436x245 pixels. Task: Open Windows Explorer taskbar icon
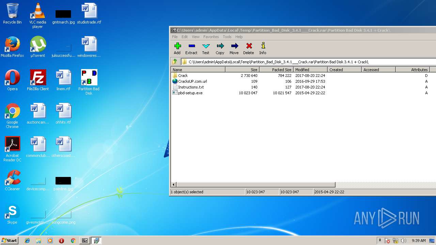tap(38, 241)
